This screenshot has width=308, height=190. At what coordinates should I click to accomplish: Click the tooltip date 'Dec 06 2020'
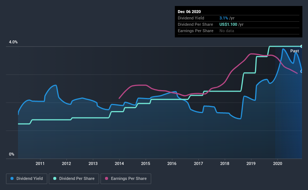click(x=189, y=12)
